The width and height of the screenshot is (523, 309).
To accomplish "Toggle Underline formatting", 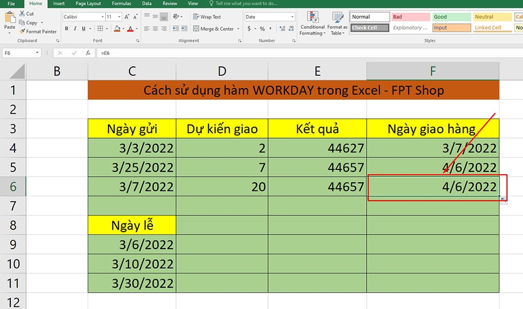I will 83,29.
